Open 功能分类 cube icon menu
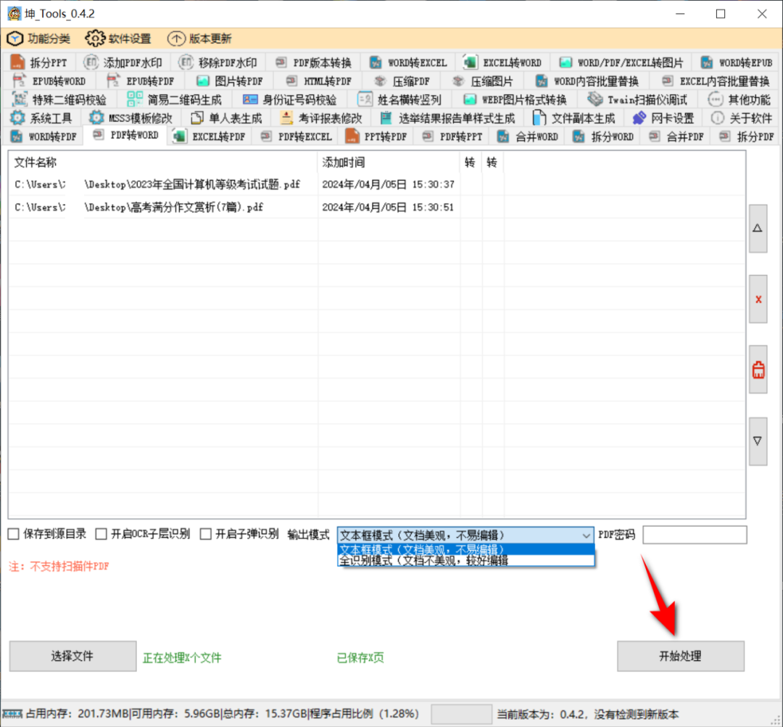This screenshot has width=783, height=727. coord(16,38)
